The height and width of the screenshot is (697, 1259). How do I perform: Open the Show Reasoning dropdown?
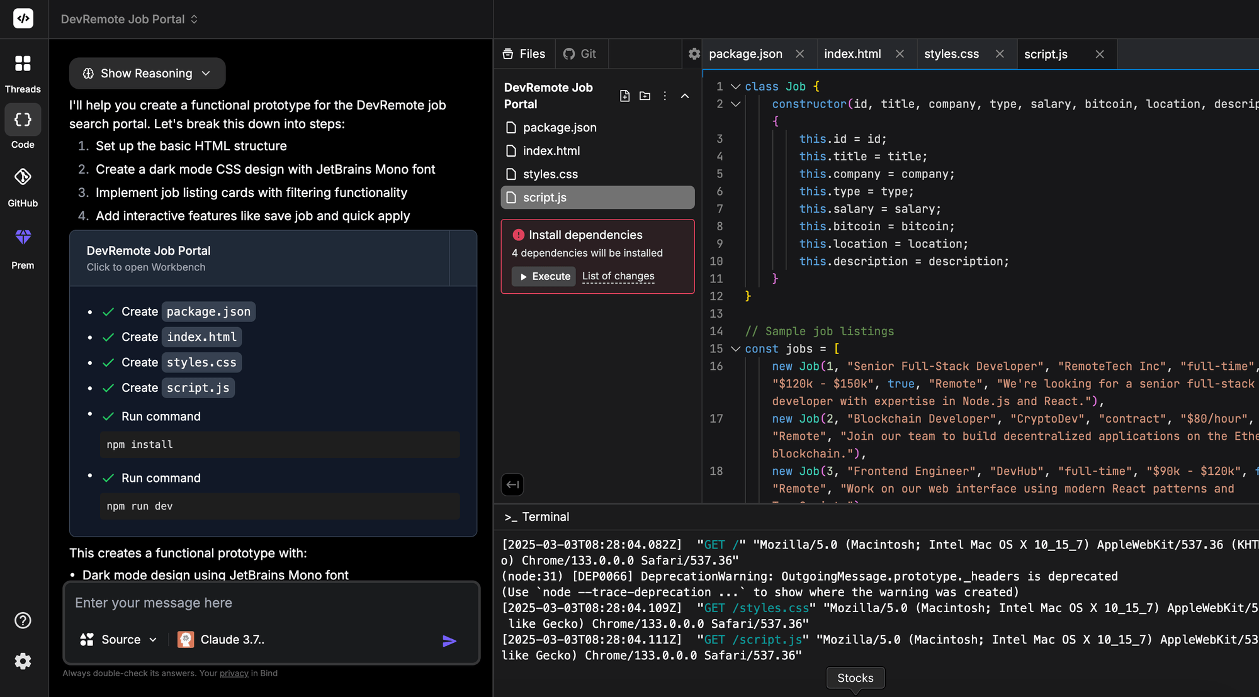pyautogui.click(x=147, y=73)
